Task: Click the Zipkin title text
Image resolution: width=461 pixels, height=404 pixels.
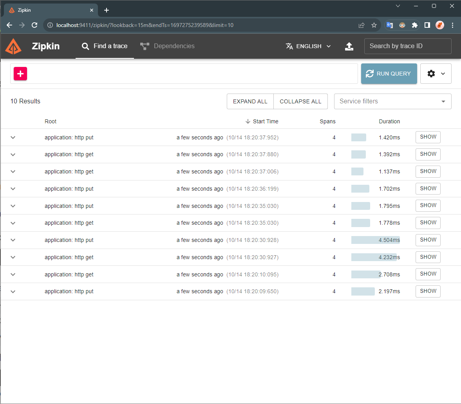Action: point(45,46)
